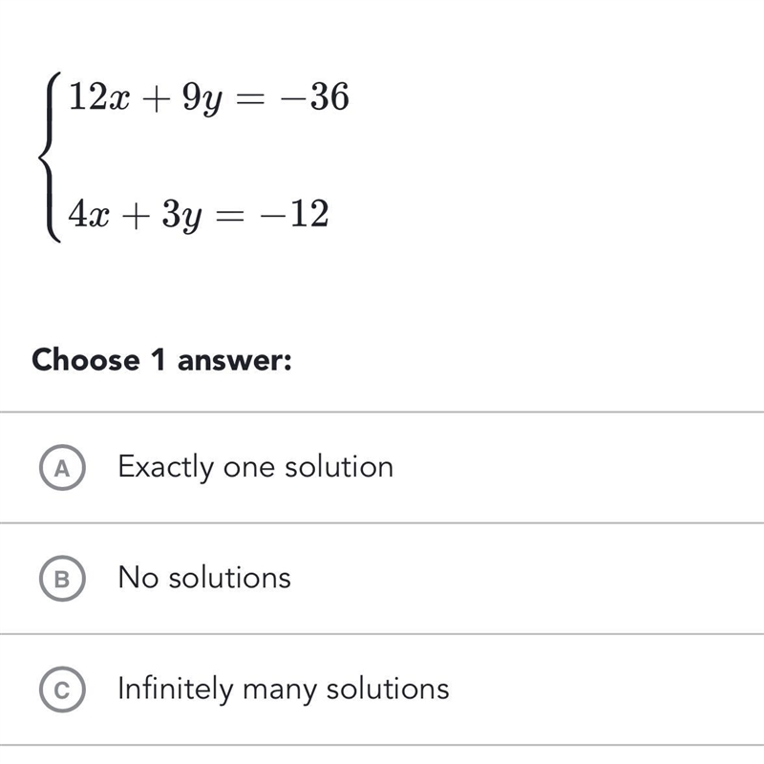
Task: Click the −36 constant in first equation
Action: [314, 96]
